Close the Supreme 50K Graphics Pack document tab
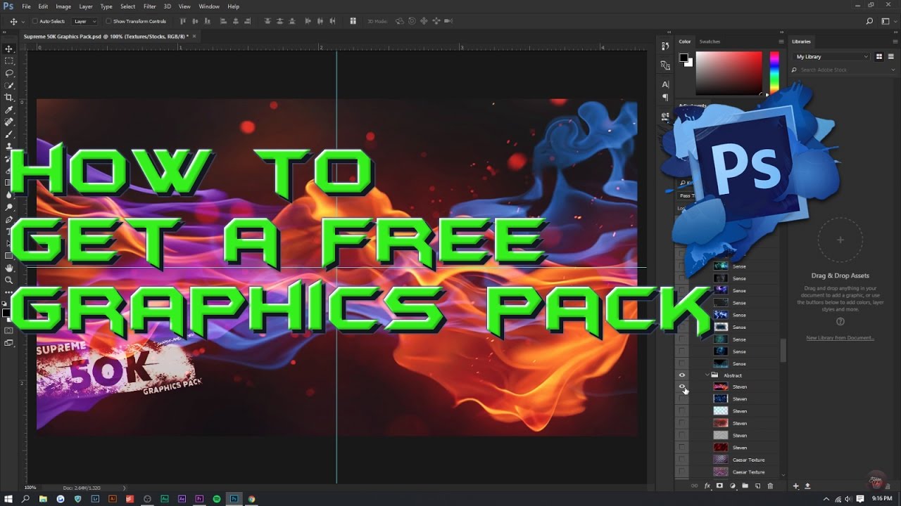 click(194, 36)
